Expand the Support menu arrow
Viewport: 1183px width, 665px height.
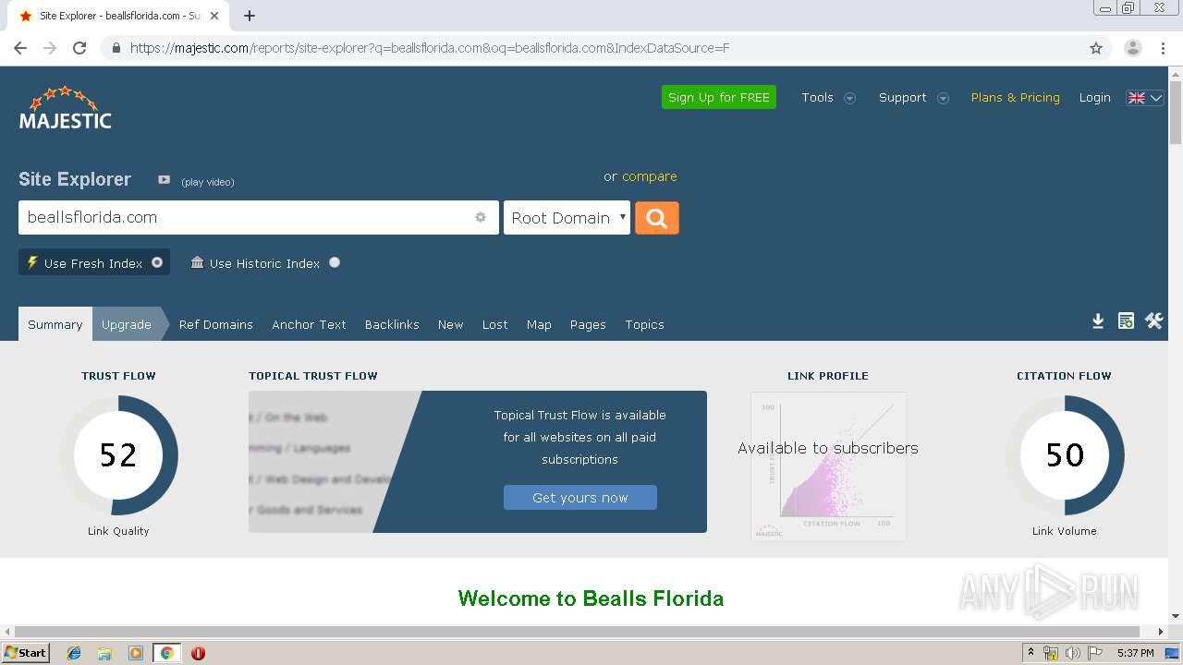[x=943, y=98]
